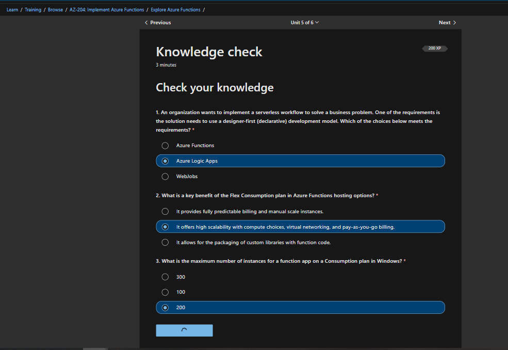Click the Check your knowledge heading
Viewport: 508px width, 350px height.
click(x=215, y=88)
